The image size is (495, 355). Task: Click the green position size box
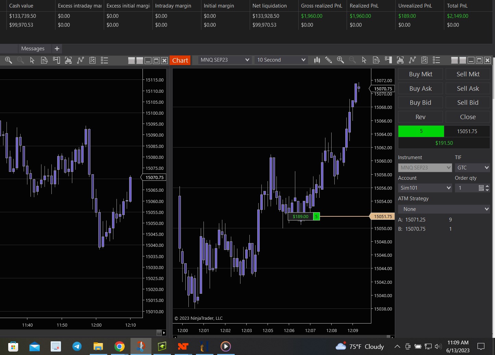click(x=421, y=131)
